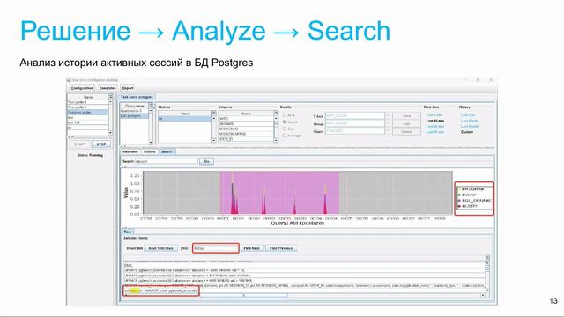
Task: Click the Next 1000 rows button
Action: [160, 248]
